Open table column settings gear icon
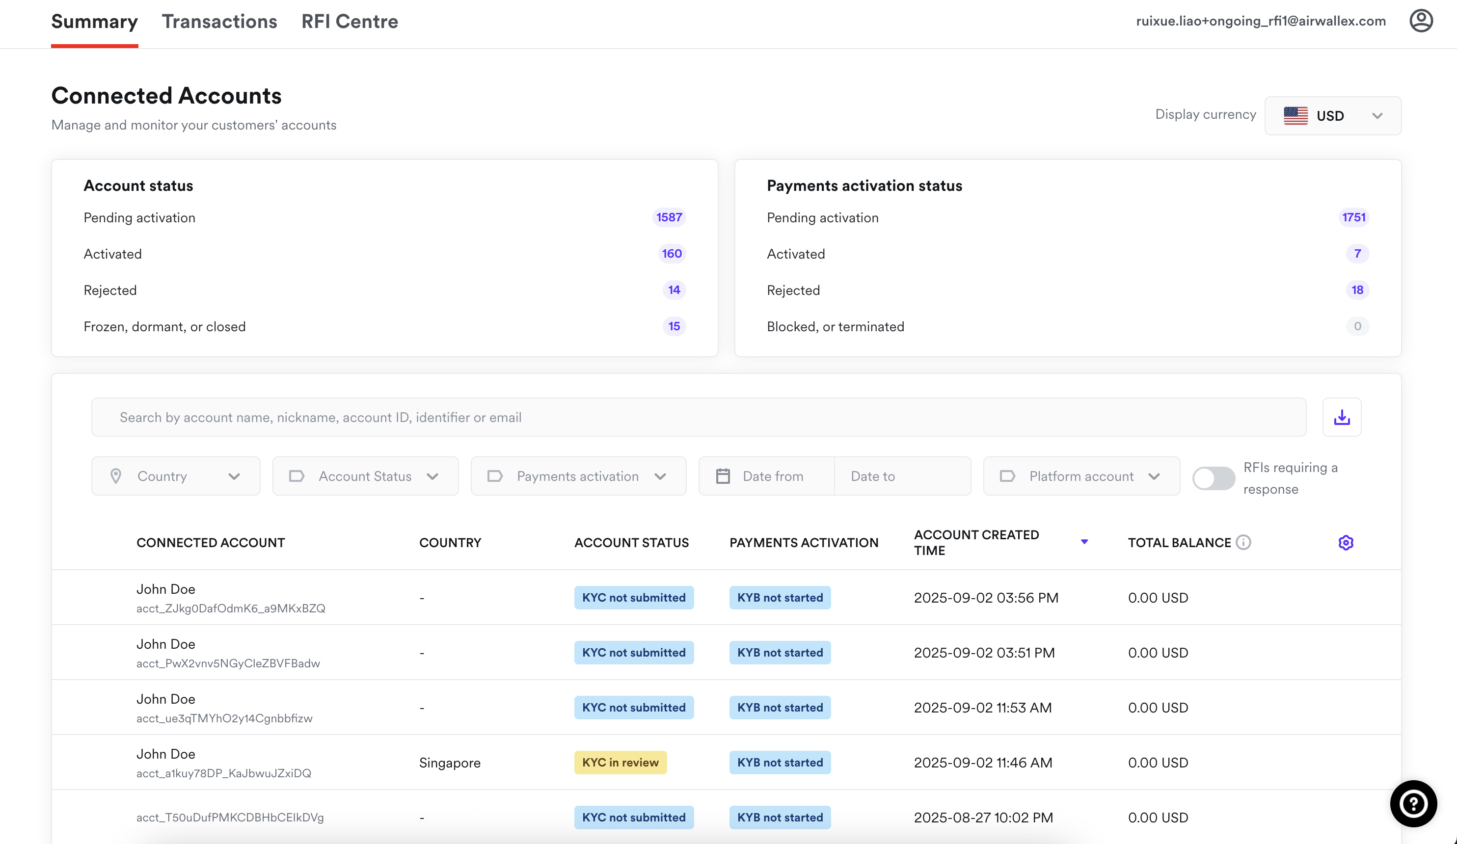This screenshot has height=844, width=1457. click(x=1346, y=542)
